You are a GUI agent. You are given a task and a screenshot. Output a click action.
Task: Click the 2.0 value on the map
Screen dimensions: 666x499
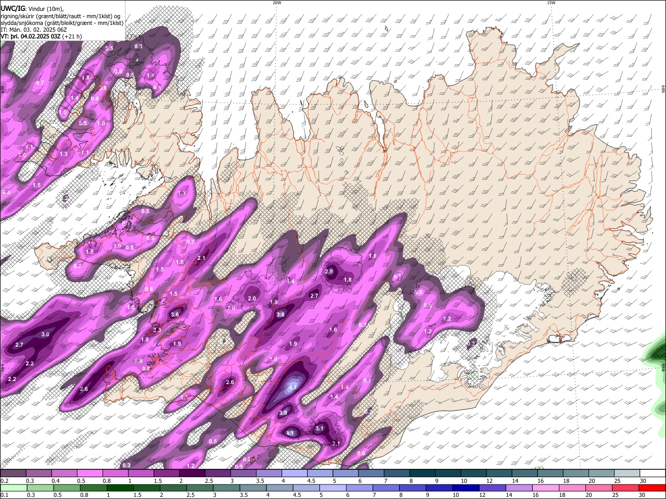coord(252,298)
